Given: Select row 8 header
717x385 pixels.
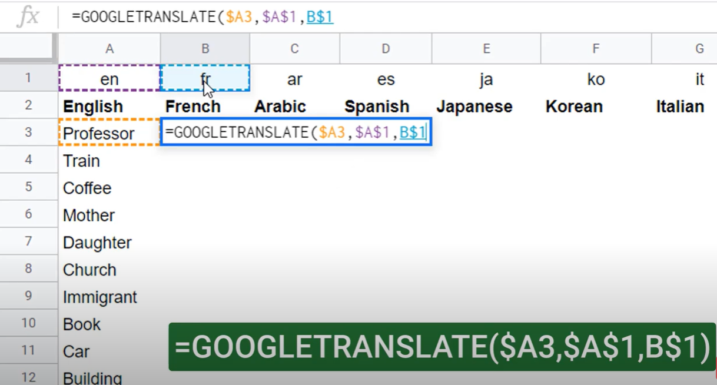Looking at the screenshot, I should point(28,268).
